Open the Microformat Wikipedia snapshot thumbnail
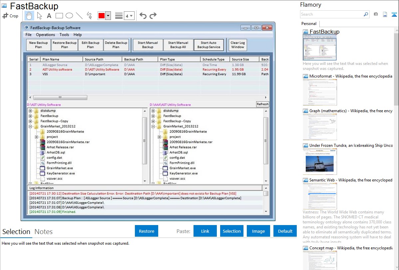399x270 pixels. click(x=320, y=92)
